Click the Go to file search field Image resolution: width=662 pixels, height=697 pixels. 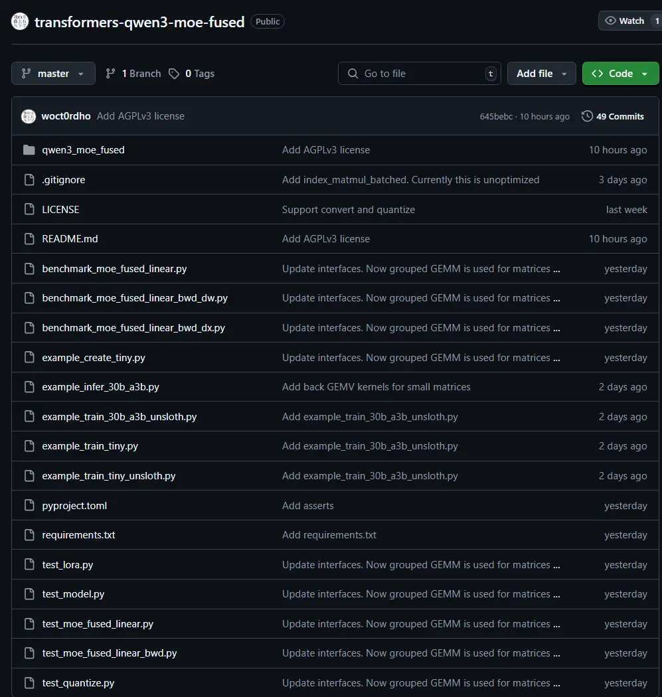[x=418, y=74]
